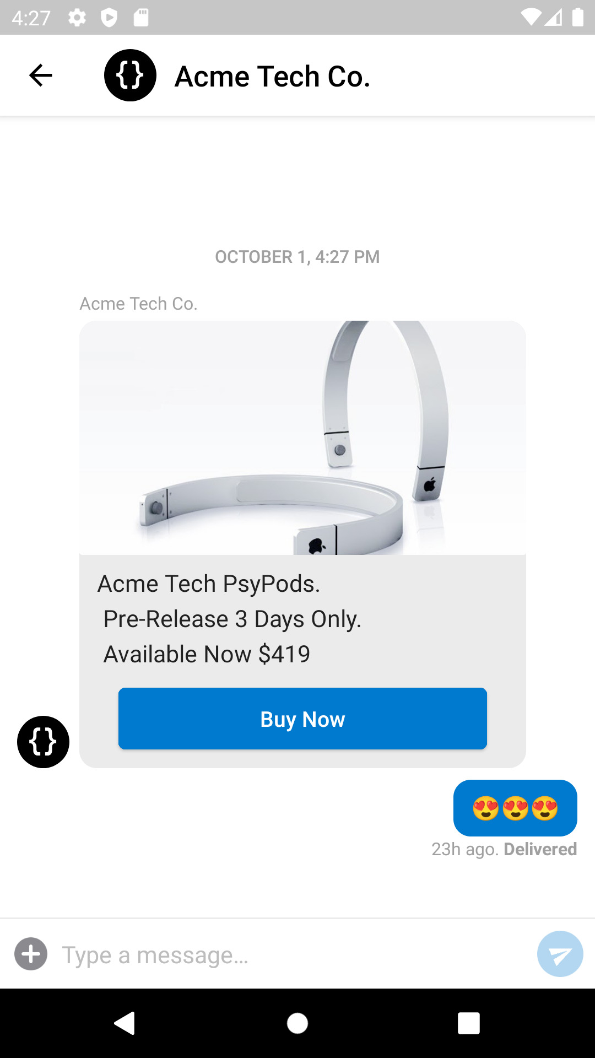
Task: Tap Android recent apps square
Action: pos(469,1023)
